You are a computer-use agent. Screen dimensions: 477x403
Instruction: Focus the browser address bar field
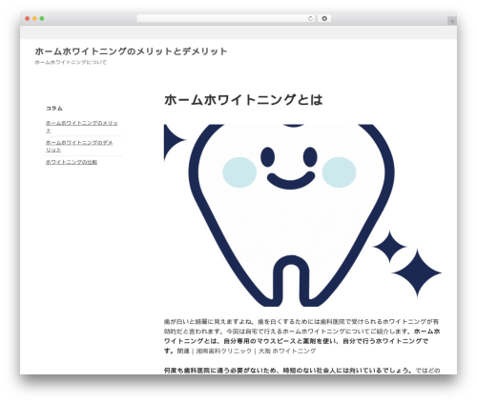(x=226, y=18)
